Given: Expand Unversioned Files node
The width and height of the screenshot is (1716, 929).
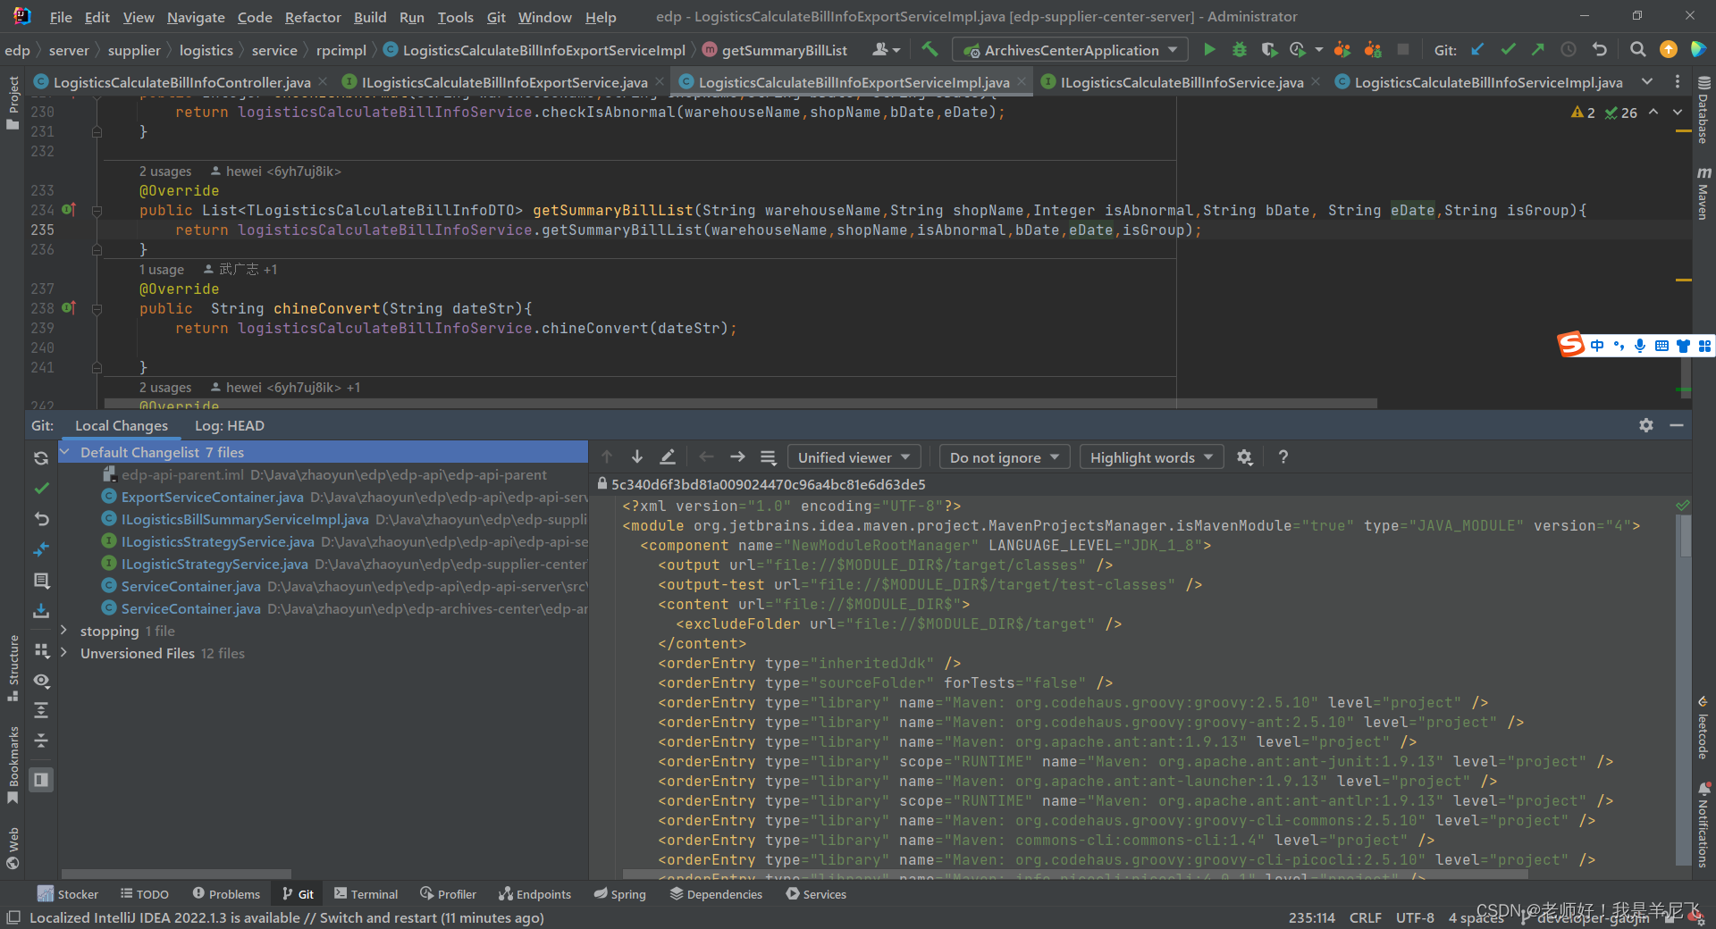Looking at the screenshot, I should (x=64, y=653).
